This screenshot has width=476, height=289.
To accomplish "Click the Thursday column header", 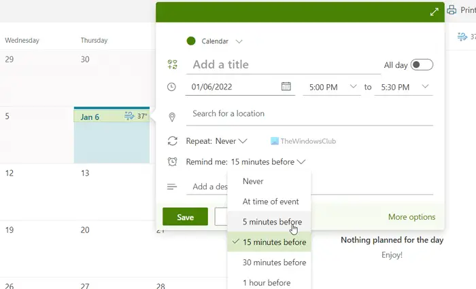I will click(x=94, y=40).
